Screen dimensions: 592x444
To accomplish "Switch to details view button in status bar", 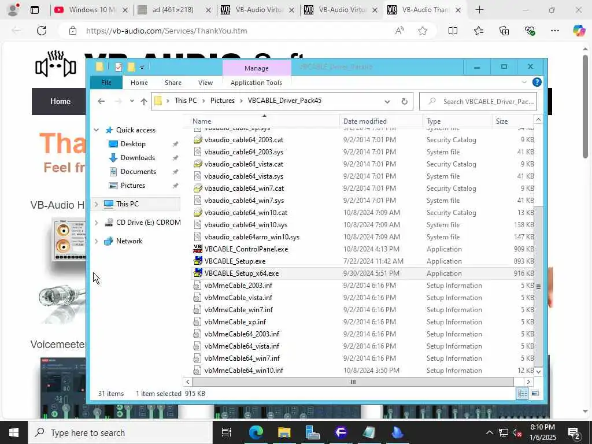I will coord(523,393).
